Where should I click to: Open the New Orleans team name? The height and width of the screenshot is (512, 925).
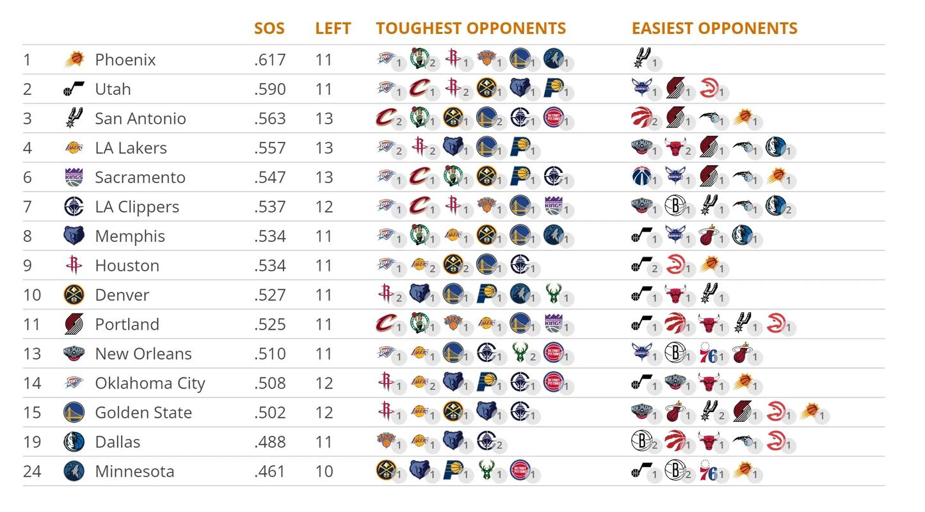pos(143,353)
